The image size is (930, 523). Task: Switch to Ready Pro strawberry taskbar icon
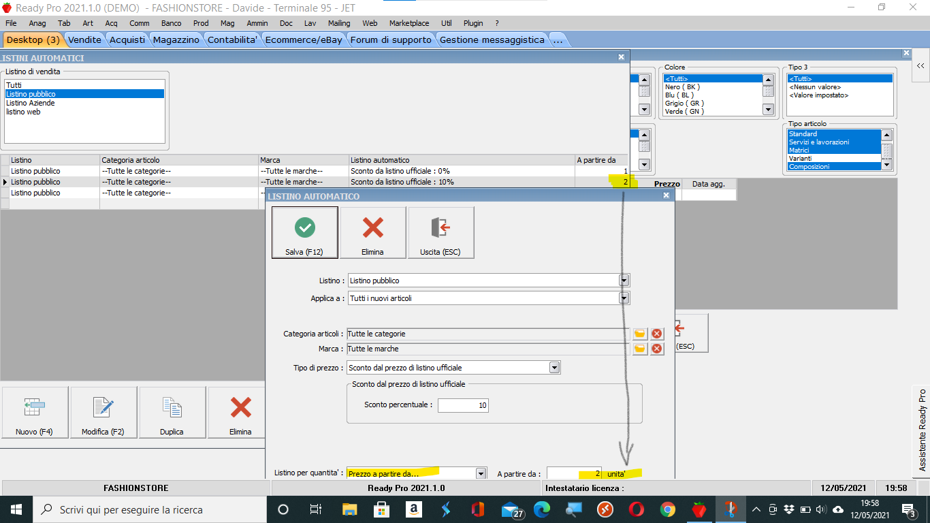coord(699,509)
